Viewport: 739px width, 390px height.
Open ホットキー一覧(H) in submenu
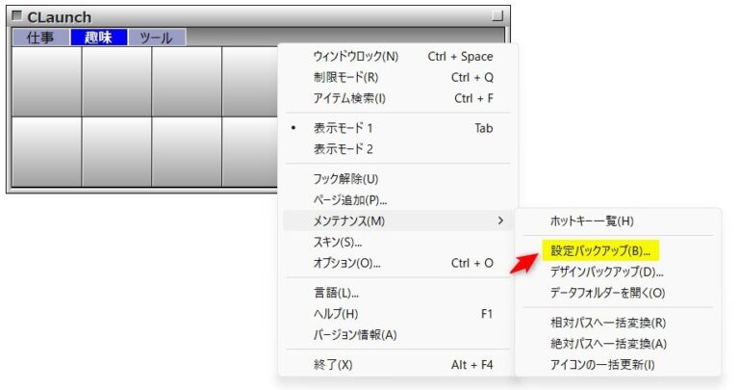coord(618,221)
